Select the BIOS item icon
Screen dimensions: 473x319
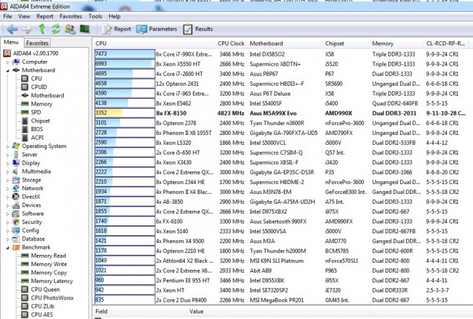[25, 129]
